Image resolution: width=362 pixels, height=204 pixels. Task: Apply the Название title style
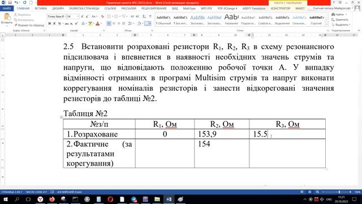click(231, 20)
